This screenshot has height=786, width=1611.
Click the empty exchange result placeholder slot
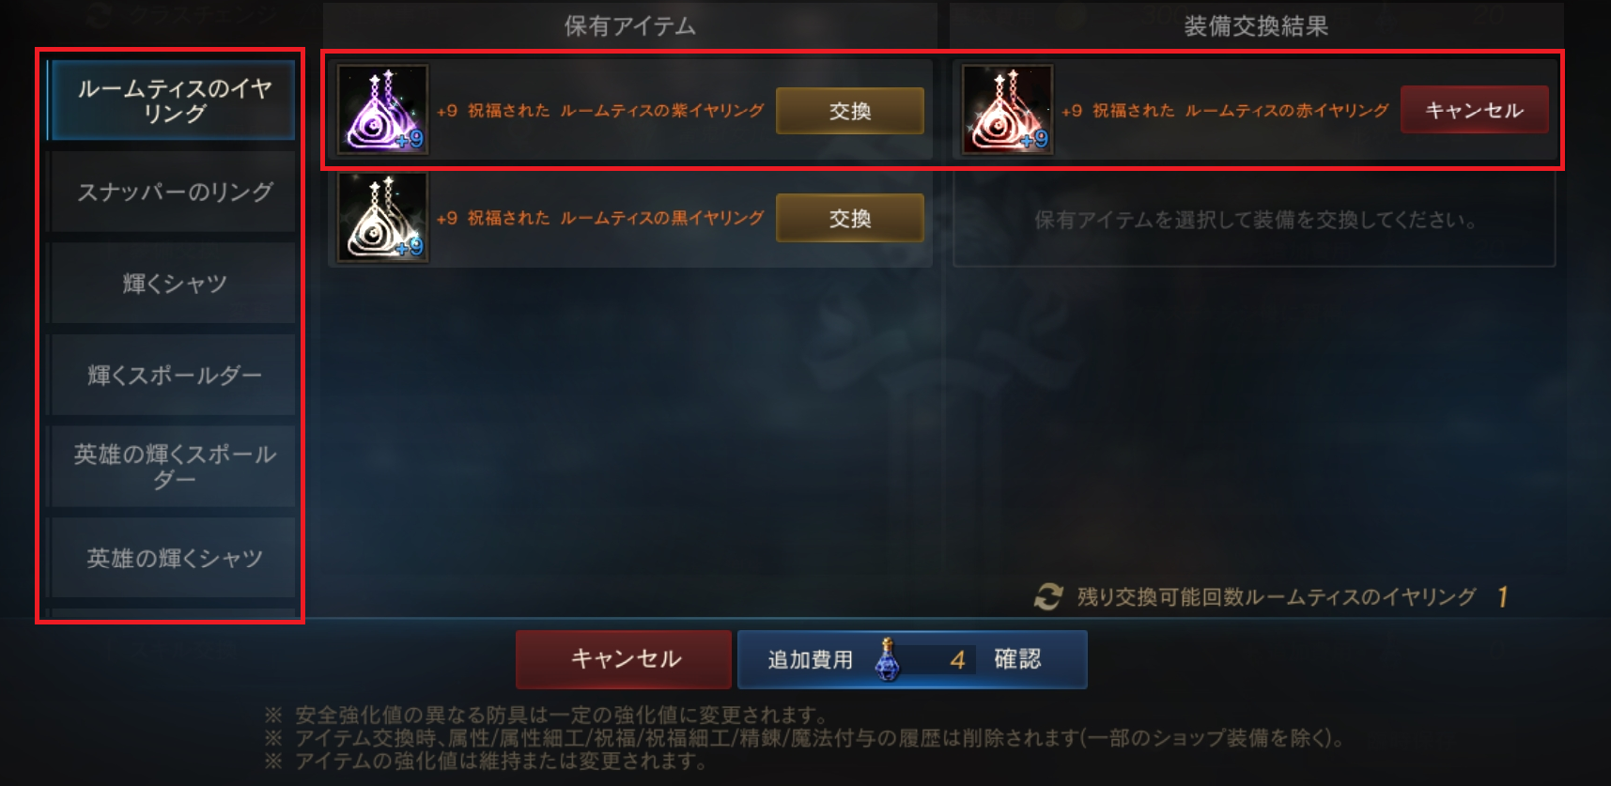coord(1254,220)
